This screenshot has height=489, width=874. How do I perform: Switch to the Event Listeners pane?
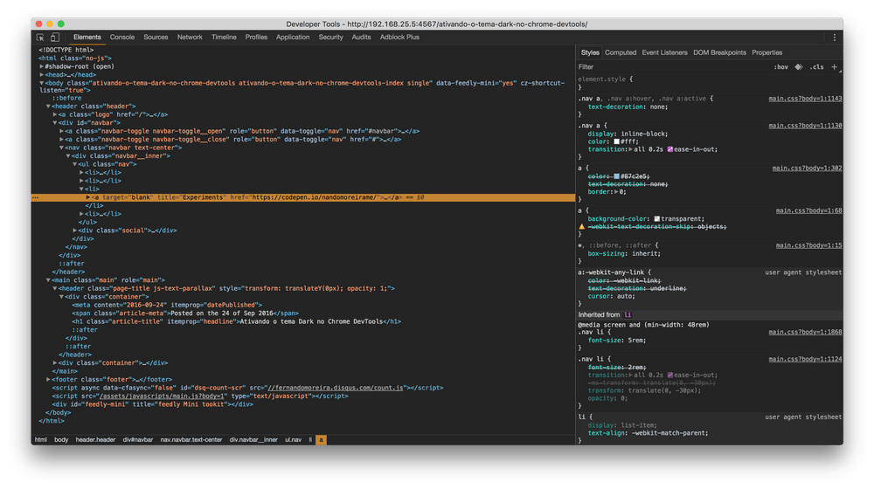(664, 52)
